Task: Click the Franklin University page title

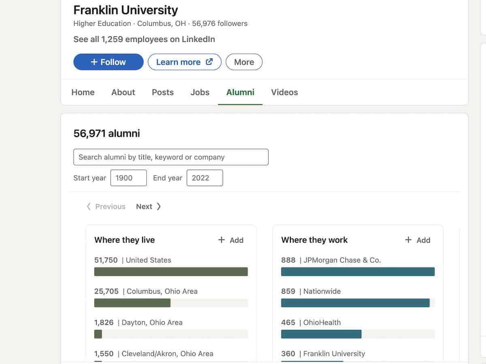Action: 126,10
